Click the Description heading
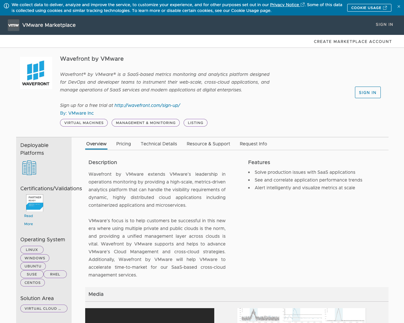The image size is (404, 323). click(x=103, y=162)
